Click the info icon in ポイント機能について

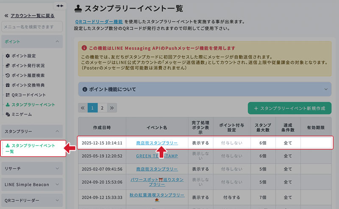click(85, 89)
